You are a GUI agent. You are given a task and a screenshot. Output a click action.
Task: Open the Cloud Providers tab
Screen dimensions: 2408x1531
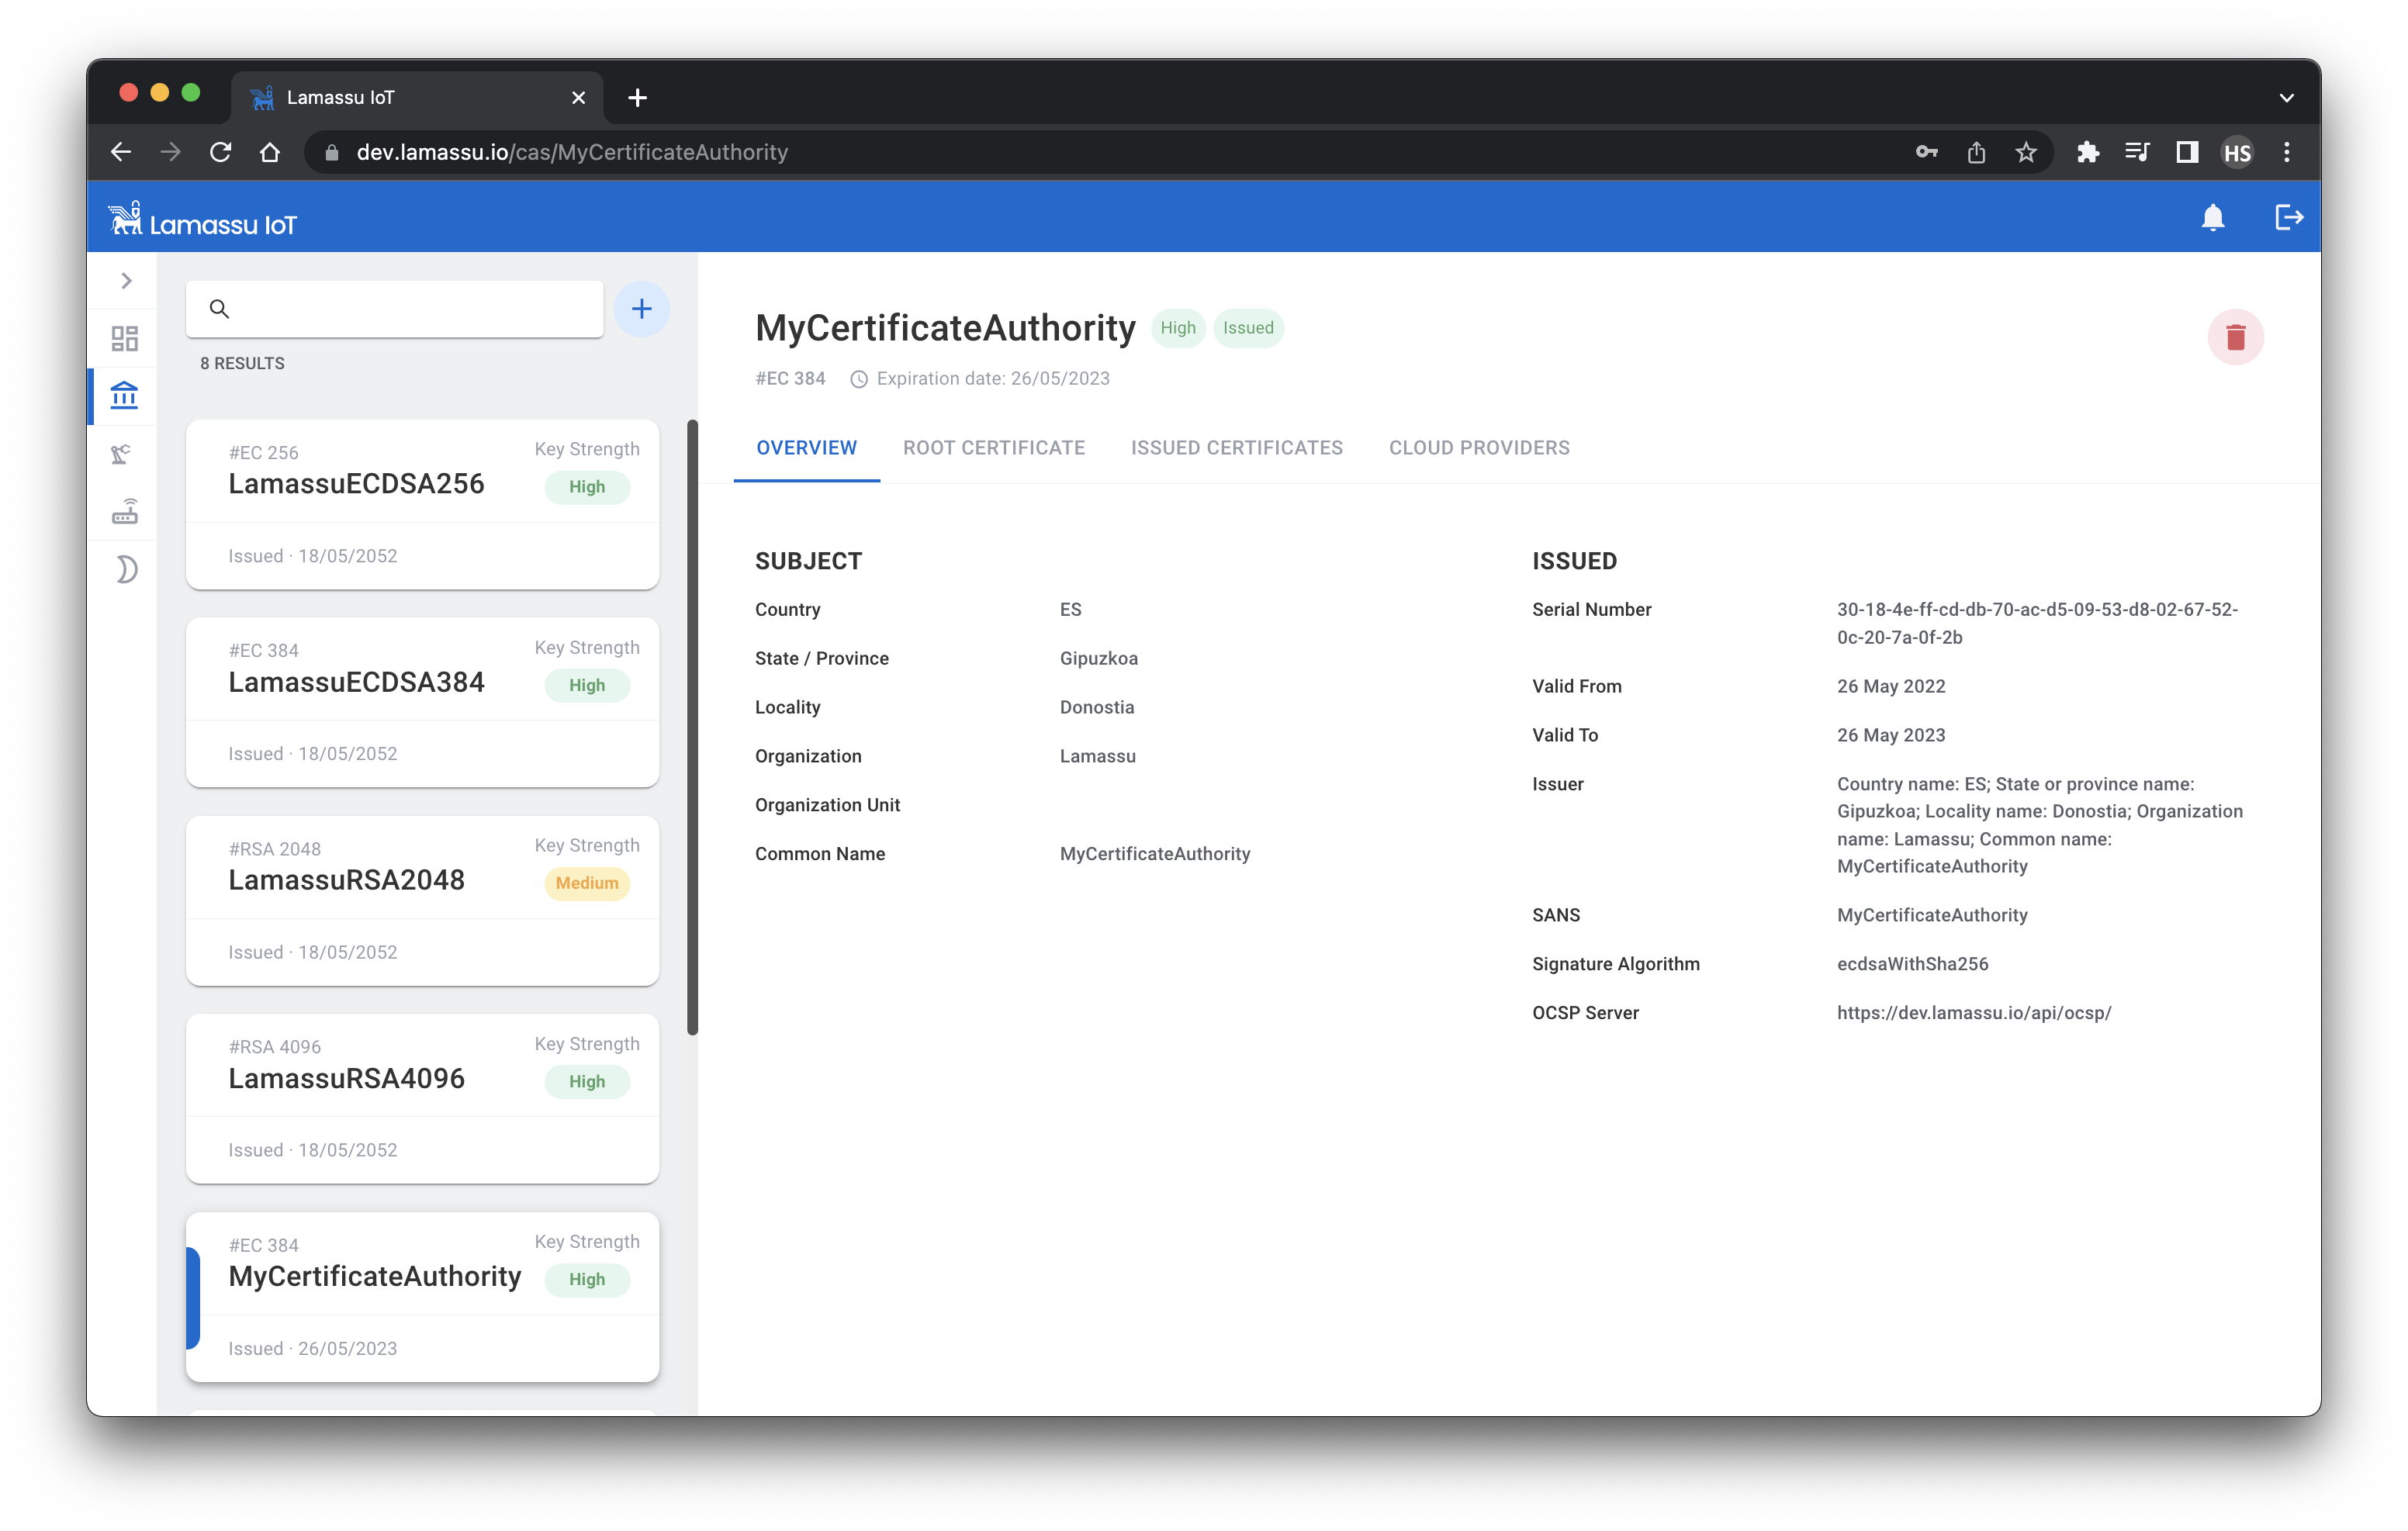[x=1479, y=448]
